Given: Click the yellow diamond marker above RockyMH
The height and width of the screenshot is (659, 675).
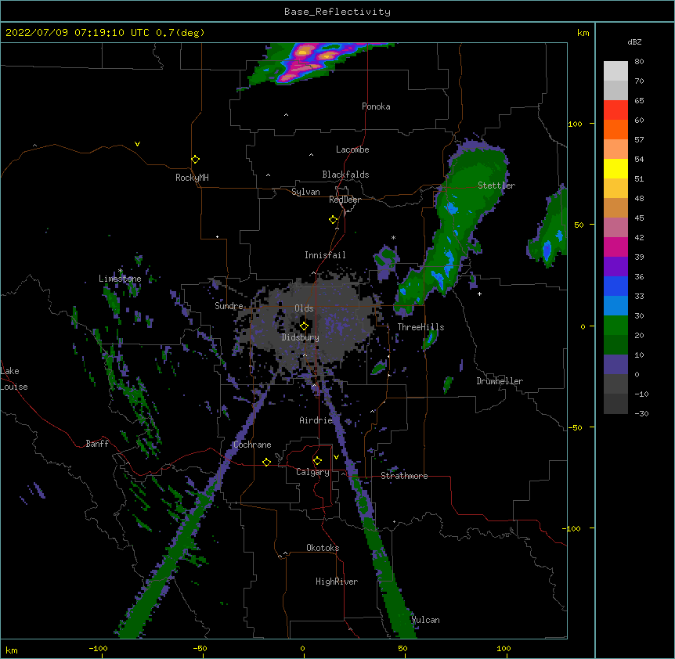Looking at the screenshot, I should (x=196, y=160).
